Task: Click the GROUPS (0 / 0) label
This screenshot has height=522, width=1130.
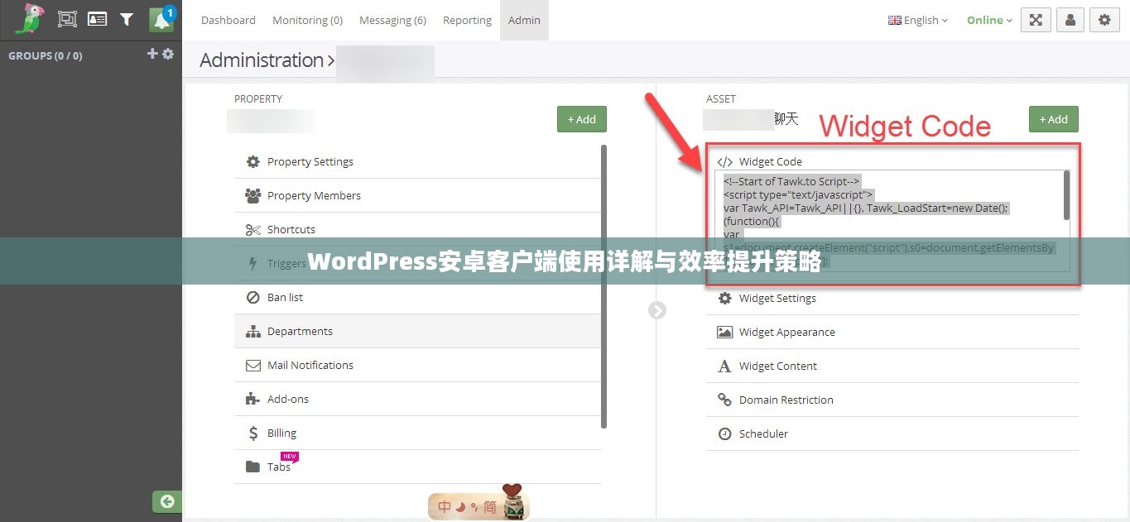Action: pos(45,55)
